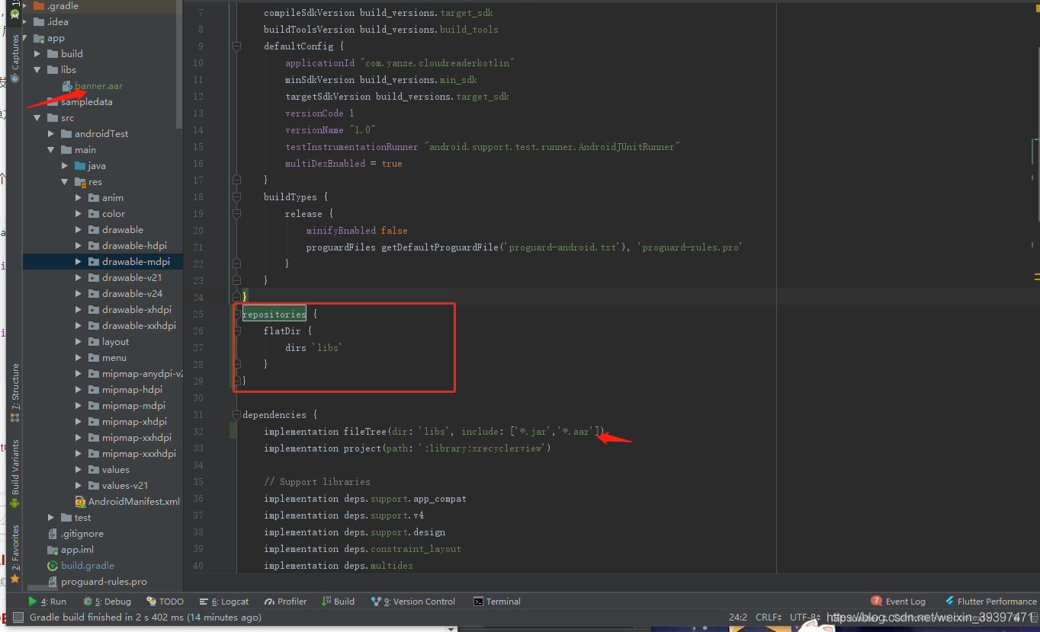Fold the repositories block at line 25
Screen dimensions: 1040x632
237,314
